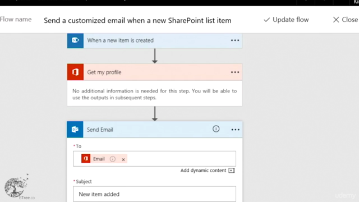
Task: Click inside the To recipients field
Action: (155, 159)
